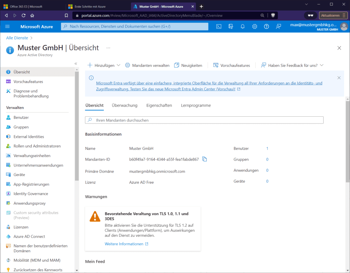Open the directories and subscriptions filter icon
Screen dimensions: 350x273
point(231,27)
